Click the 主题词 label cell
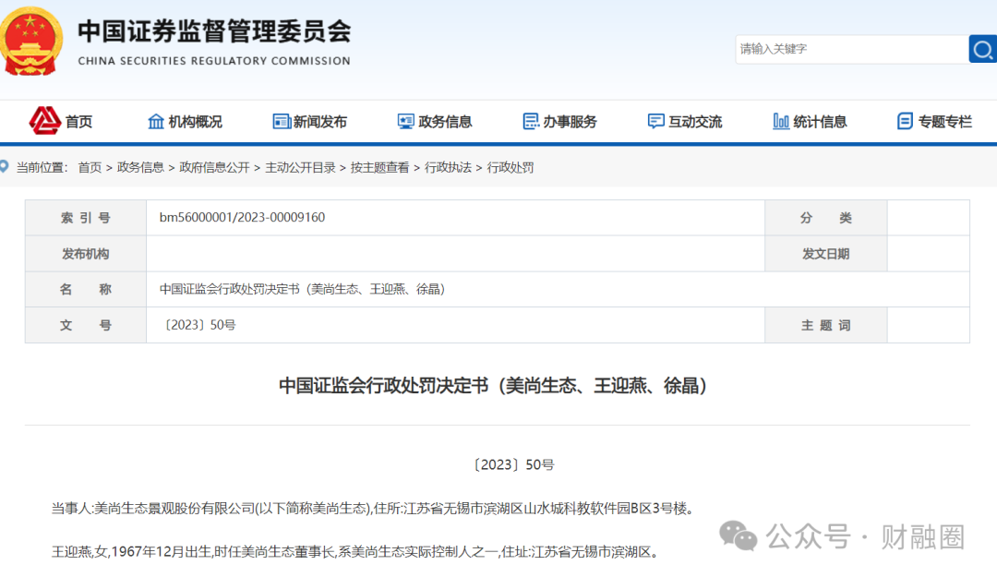This screenshot has width=997, height=577. pyautogui.click(x=826, y=325)
